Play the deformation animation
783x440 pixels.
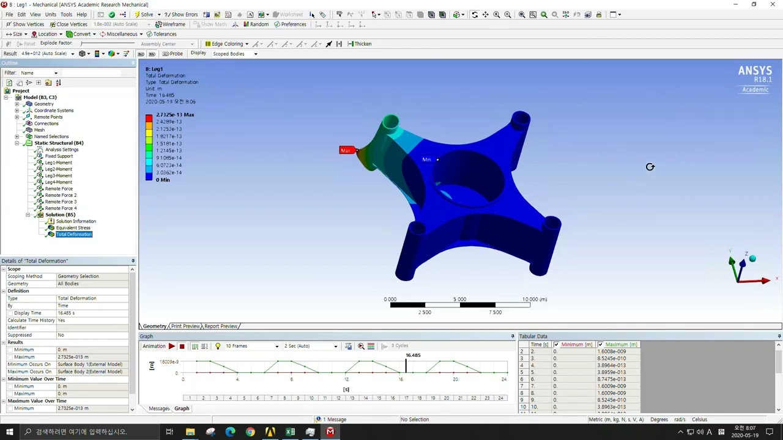(x=172, y=346)
